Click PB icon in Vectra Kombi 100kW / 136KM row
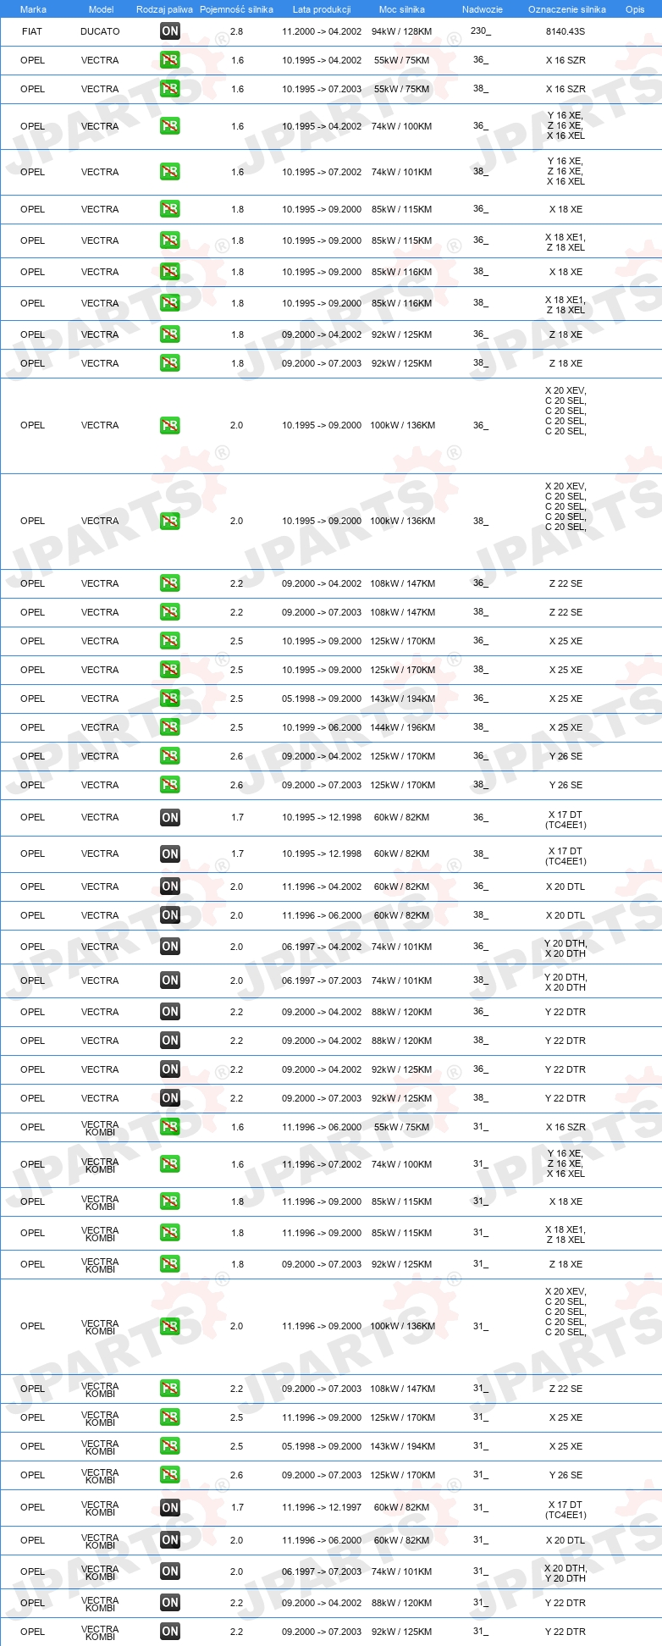 (x=170, y=1327)
